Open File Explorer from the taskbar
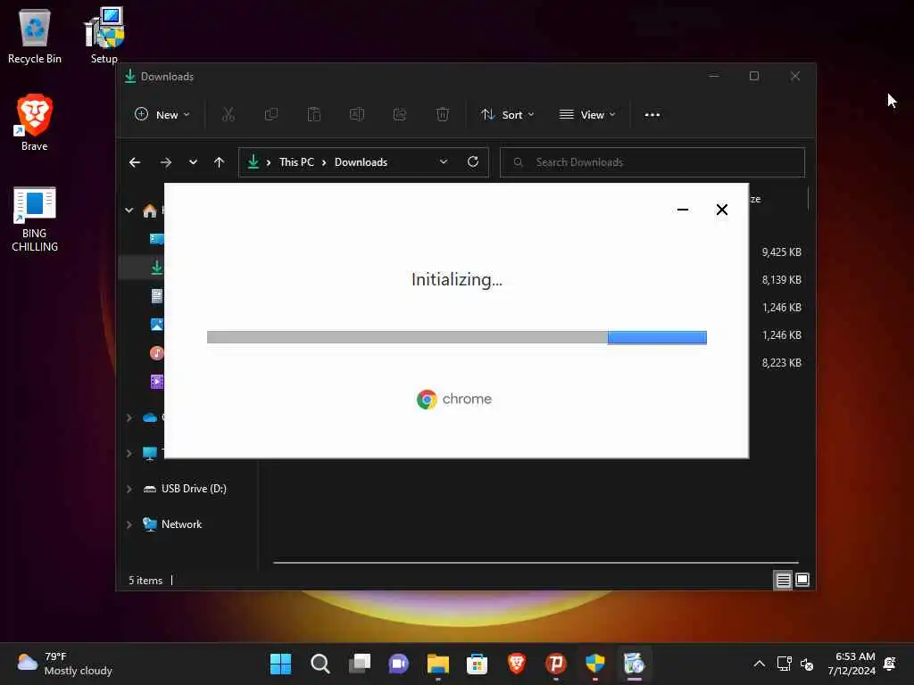Screen dimensions: 914x685 click(437, 664)
